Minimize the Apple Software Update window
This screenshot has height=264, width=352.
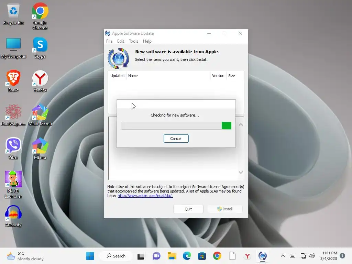pos(209,33)
